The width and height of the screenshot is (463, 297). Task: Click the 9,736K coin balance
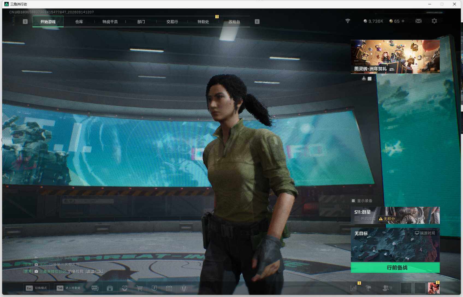(373, 21)
